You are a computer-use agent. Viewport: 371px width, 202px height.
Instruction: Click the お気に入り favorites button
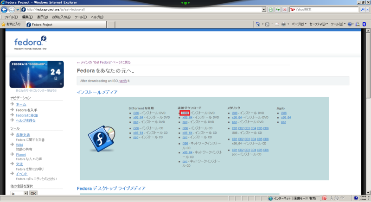click(x=11, y=25)
